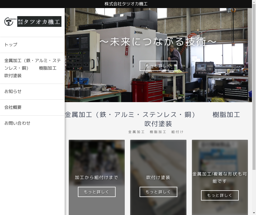Click the 金属加工 樹脂加工 組付け subtitle text
Image resolution: width=256 pixels, height=215 pixels.
[x=156, y=132]
